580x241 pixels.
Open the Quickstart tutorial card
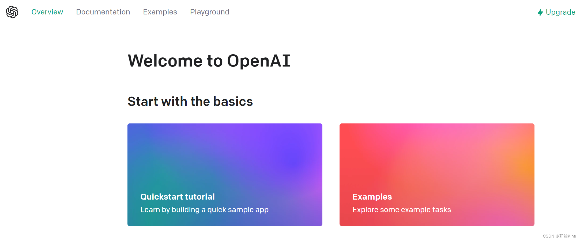pos(225,175)
